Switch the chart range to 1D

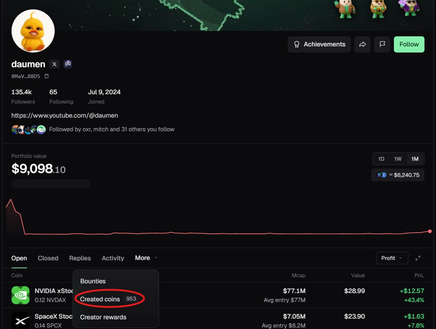click(x=381, y=159)
